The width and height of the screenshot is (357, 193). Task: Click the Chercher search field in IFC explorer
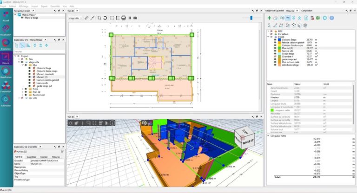(x=39, y=51)
